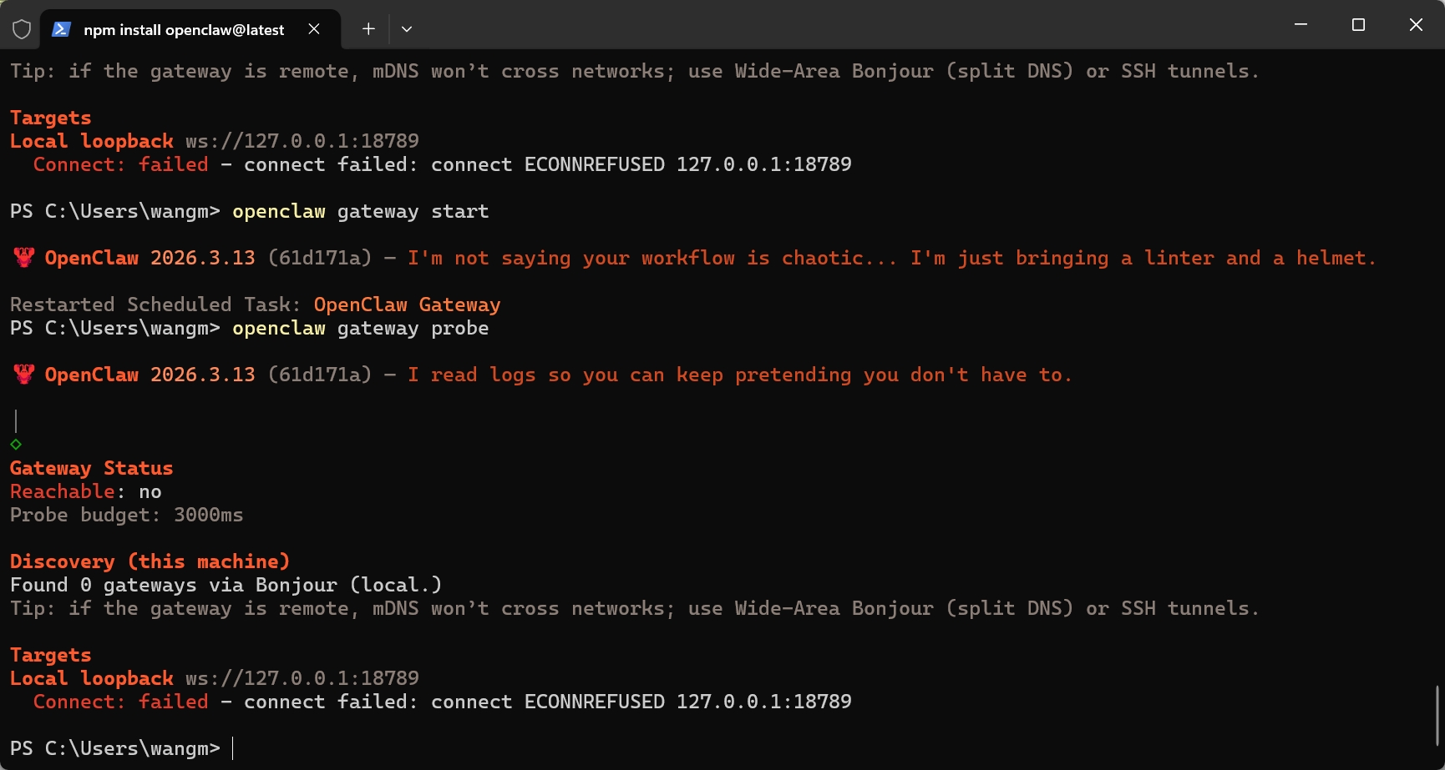Click the 'openclaw gateway start' command text
1445x770 pixels.
click(360, 211)
